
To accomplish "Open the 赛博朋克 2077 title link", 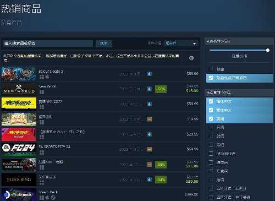I will [x=50, y=101].
